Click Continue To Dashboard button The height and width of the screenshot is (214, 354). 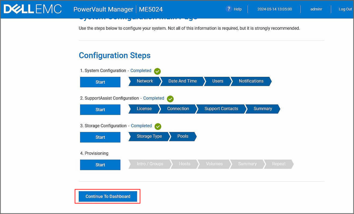click(108, 196)
